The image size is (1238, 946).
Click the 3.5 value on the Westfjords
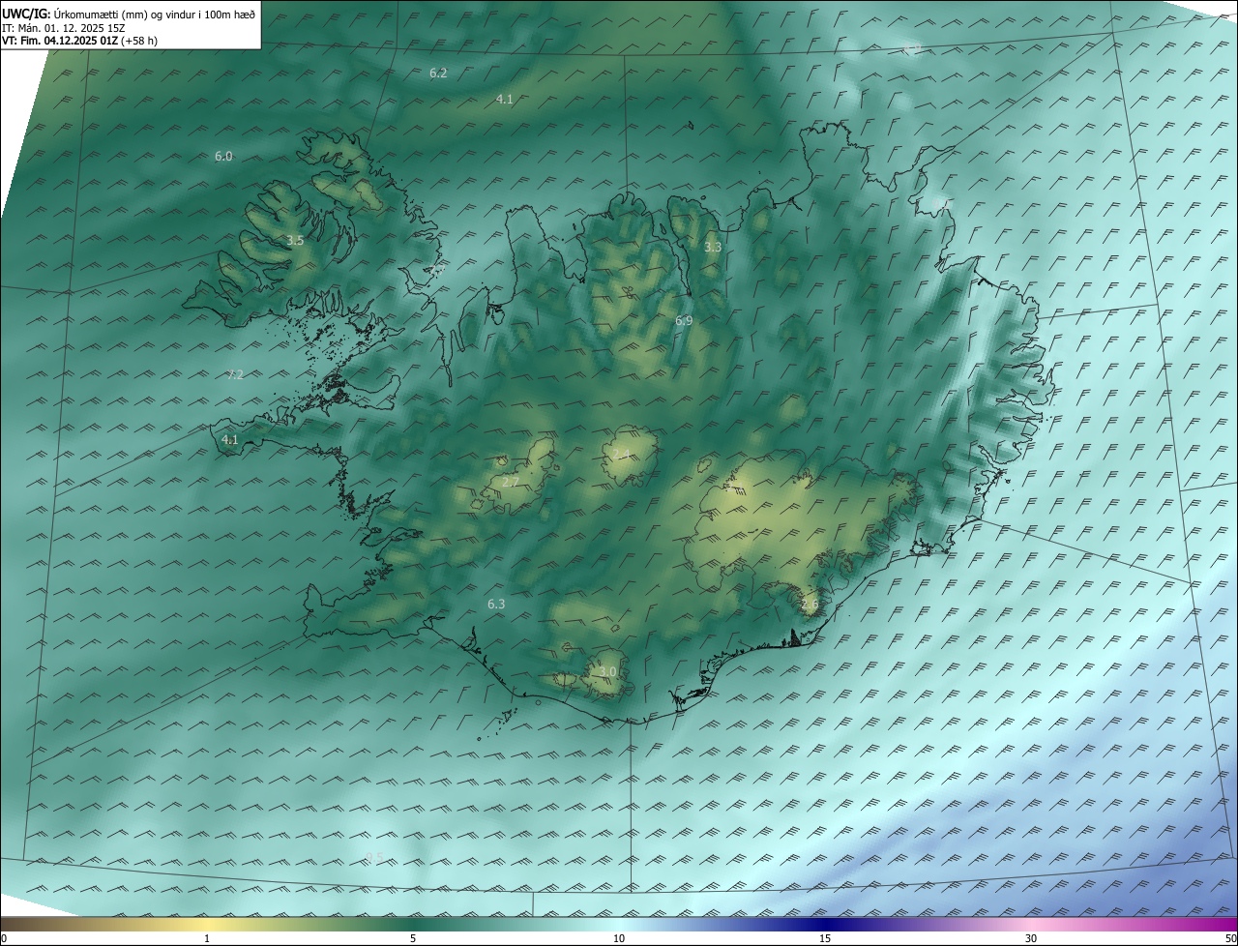coord(295,240)
